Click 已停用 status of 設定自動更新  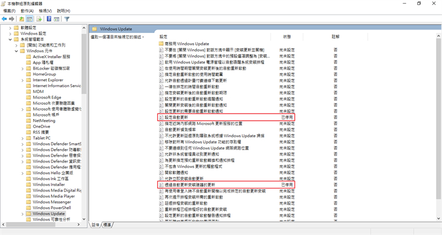click(x=287, y=117)
